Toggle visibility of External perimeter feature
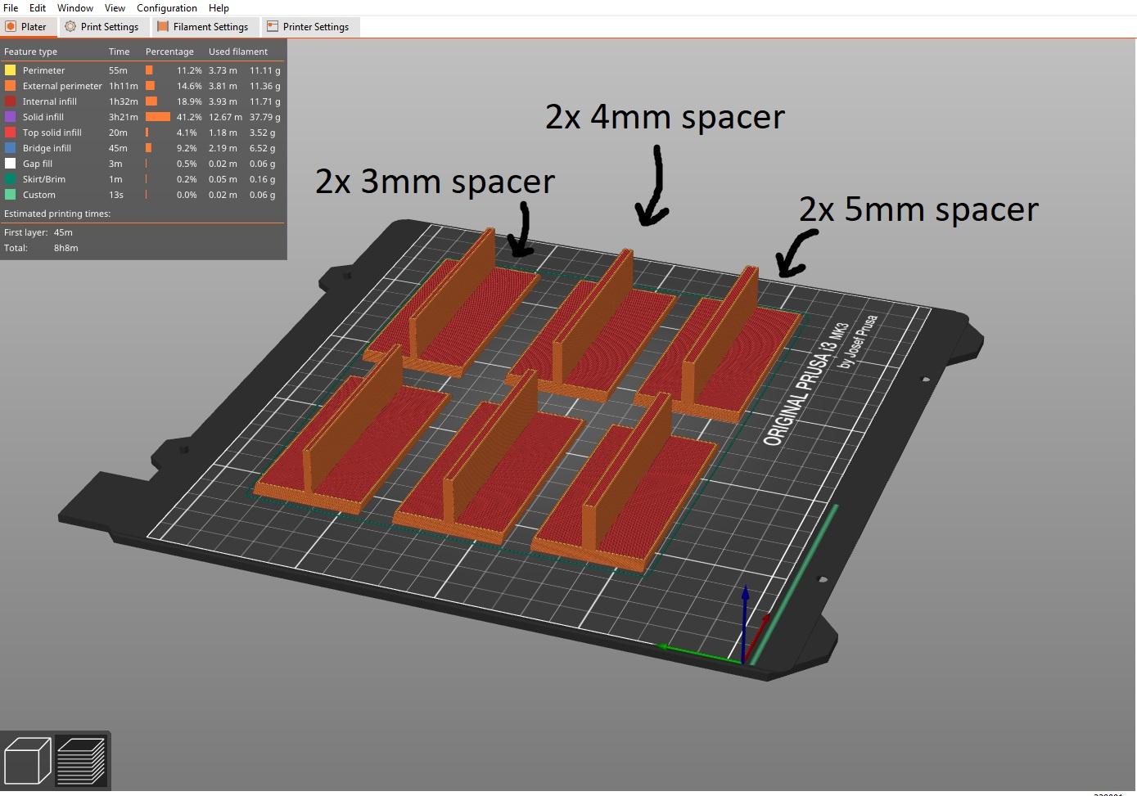 (142, 86)
